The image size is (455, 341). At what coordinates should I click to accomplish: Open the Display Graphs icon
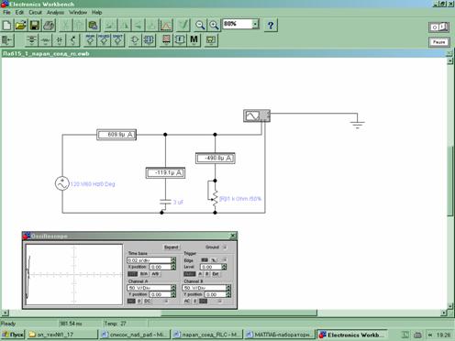(x=166, y=25)
